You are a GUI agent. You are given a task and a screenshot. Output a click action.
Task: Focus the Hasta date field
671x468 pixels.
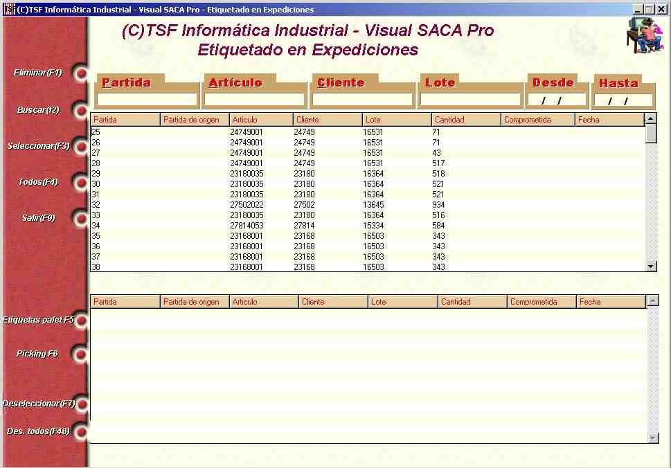pos(623,100)
